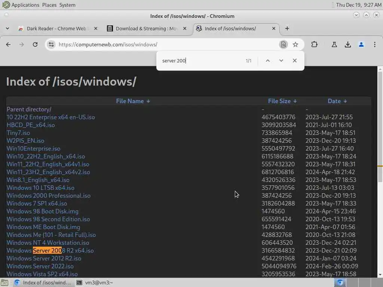
Task: Click show desktop icon in bottom panel
Action: pos(4,283)
